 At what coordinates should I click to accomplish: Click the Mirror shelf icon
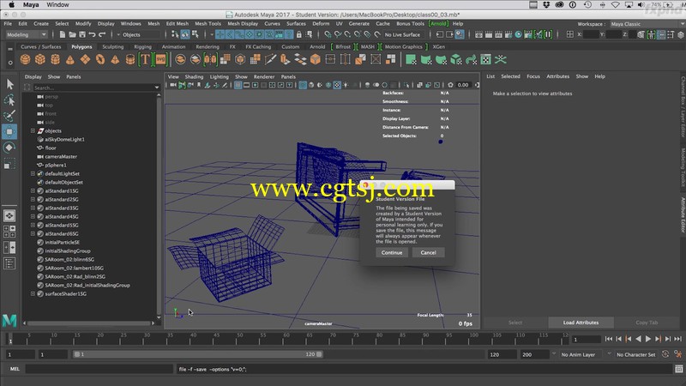click(x=210, y=59)
